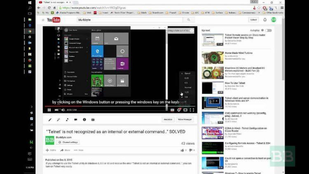The width and height of the screenshot is (309, 174).
Task: Open the Annotations speech bubble tool
Action: tap(76, 120)
